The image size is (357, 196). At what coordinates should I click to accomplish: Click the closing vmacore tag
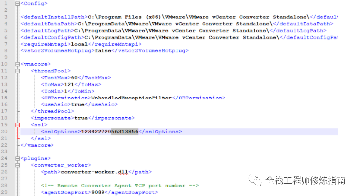coord(37,145)
